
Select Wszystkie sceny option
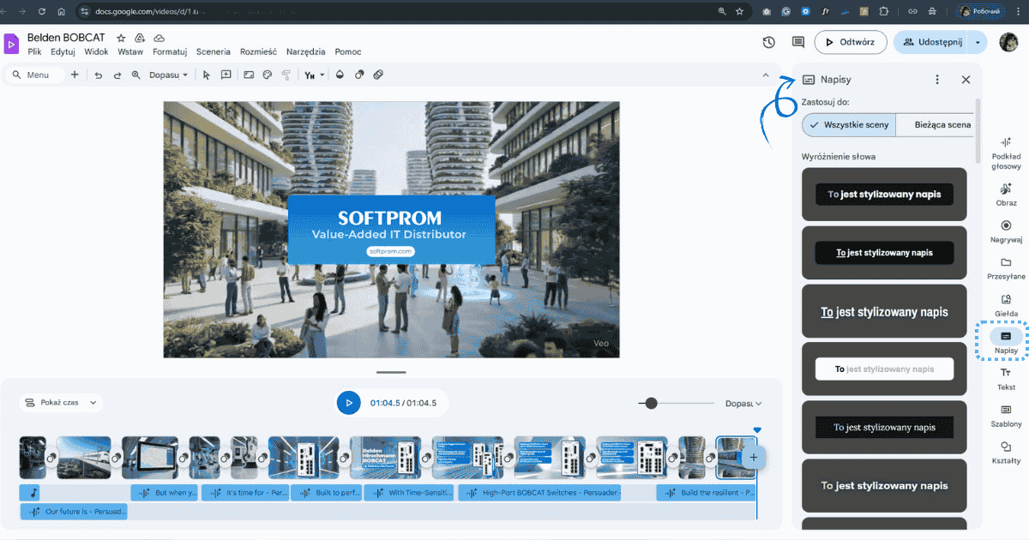pos(848,125)
